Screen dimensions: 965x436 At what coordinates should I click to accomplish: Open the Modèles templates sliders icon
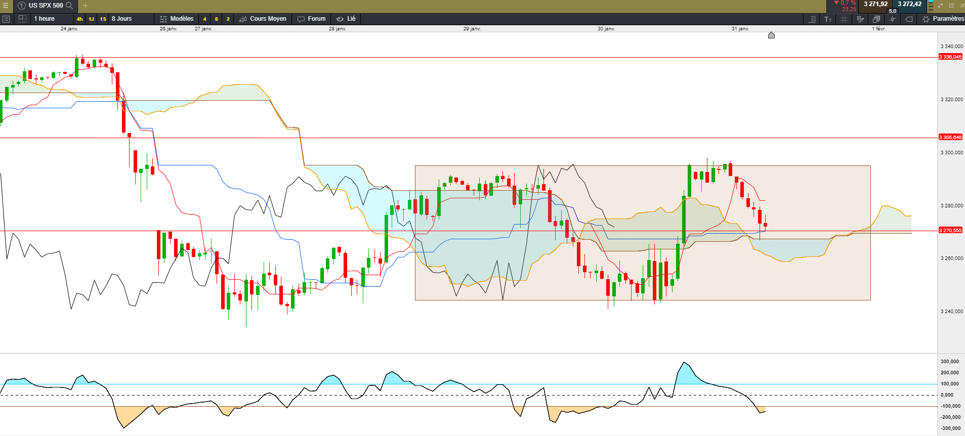point(163,19)
